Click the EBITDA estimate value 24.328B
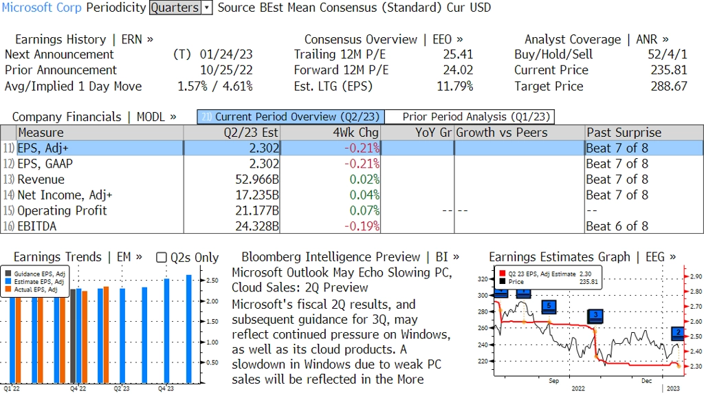The image size is (704, 394). [257, 226]
